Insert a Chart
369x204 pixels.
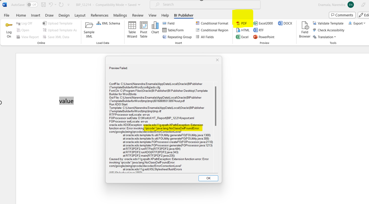click(155, 28)
